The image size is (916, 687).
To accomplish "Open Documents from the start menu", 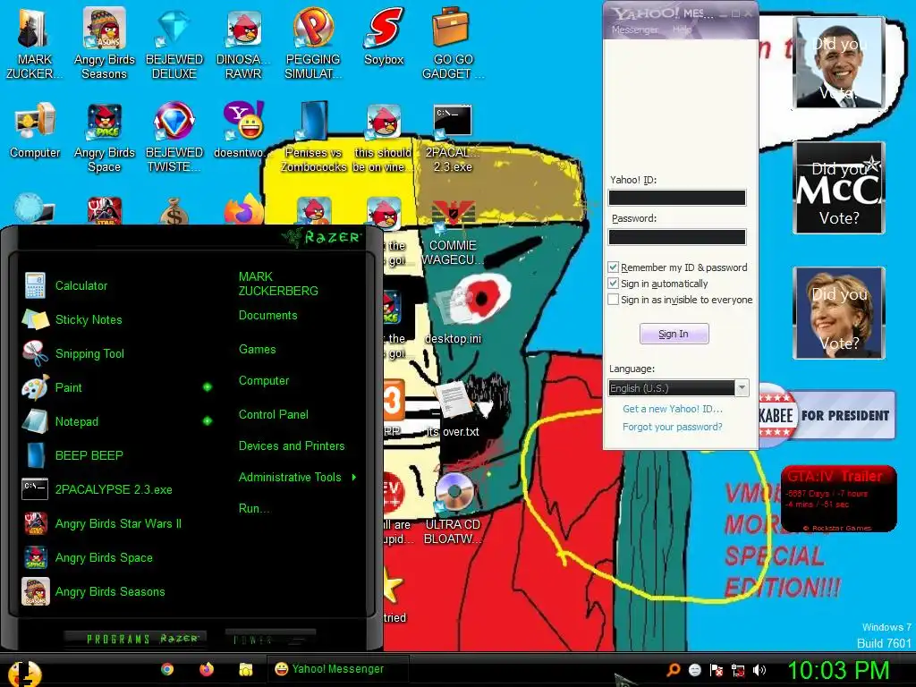I will point(268,316).
